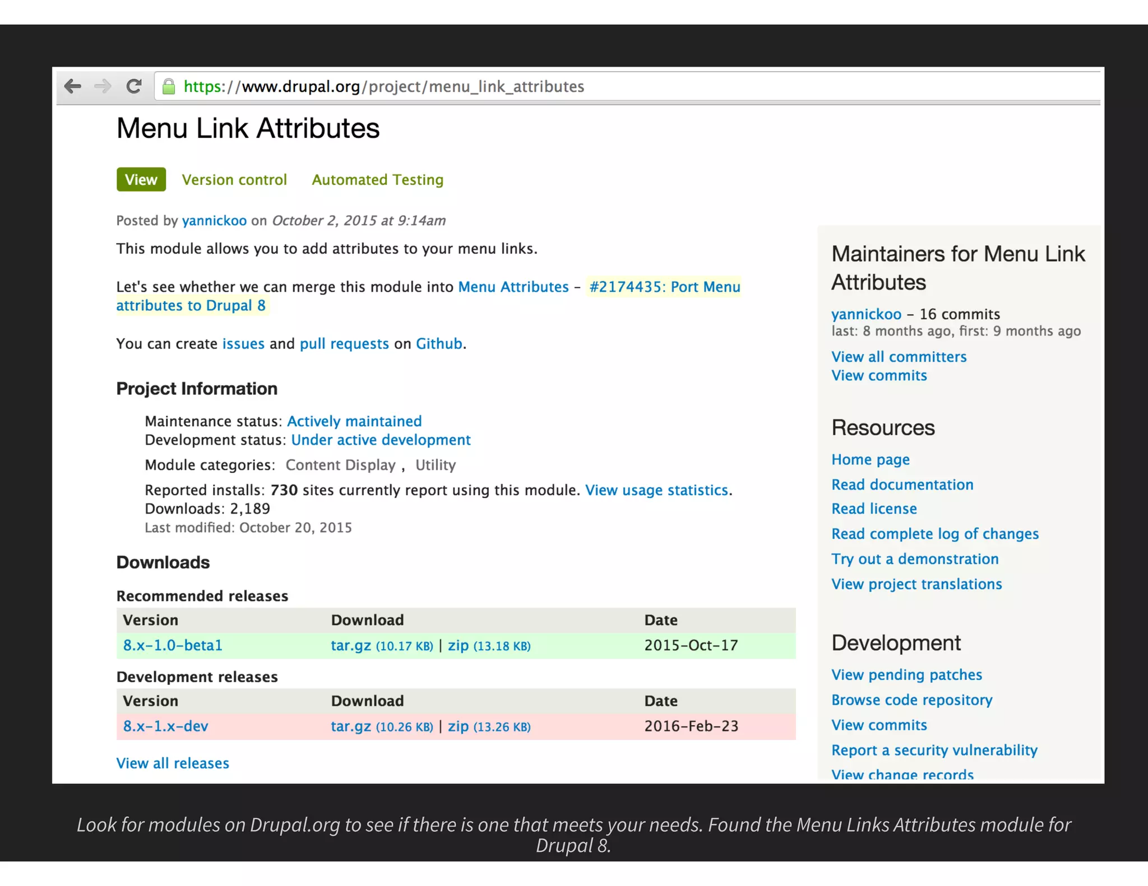Download zip (13.18 KB) for beta1
The width and height of the screenshot is (1148, 886).
489,646
